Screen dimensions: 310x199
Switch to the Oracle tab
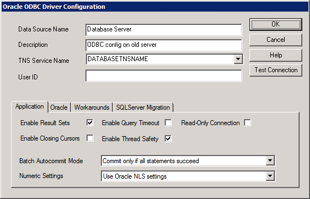click(x=59, y=107)
